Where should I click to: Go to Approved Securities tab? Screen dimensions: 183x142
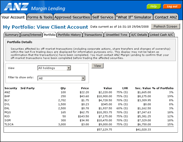(x=72, y=17)
